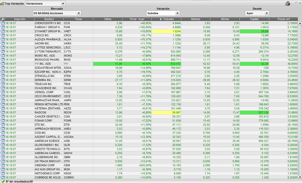The image size is (302, 183).
Task: Open chart icon for TRUECAR INC. row
Action: click(x=3, y=84)
